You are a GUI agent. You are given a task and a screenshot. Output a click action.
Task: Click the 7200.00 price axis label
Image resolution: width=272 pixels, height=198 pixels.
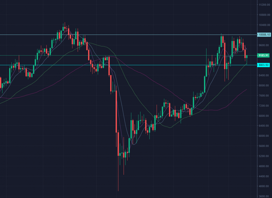(x=264, y=106)
